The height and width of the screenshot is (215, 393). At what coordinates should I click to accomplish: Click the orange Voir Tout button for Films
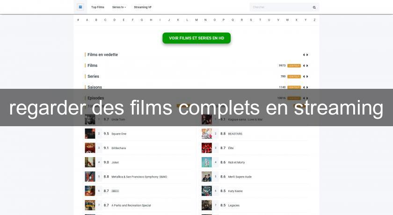294,65
